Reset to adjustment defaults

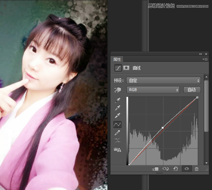pyautogui.click(x=175, y=169)
